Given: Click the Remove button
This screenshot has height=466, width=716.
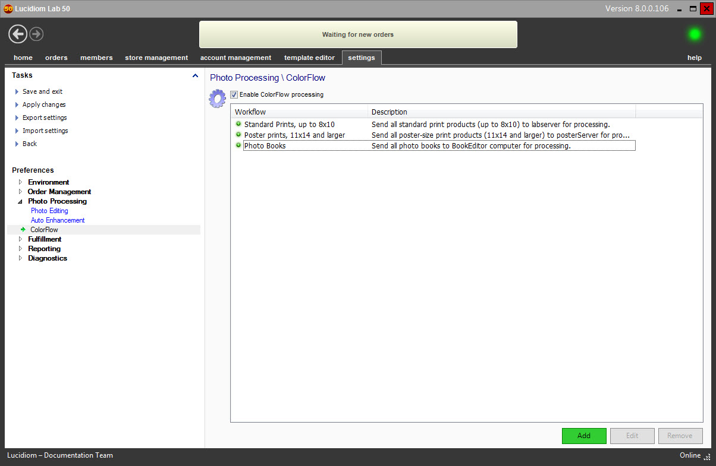Looking at the screenshot, I should click(x=680, y=436).
